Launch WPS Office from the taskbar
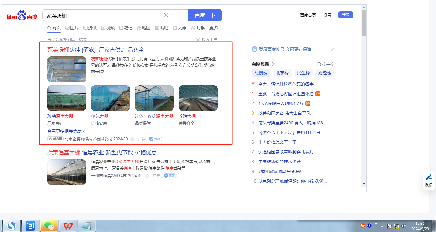 coord(68,226)
